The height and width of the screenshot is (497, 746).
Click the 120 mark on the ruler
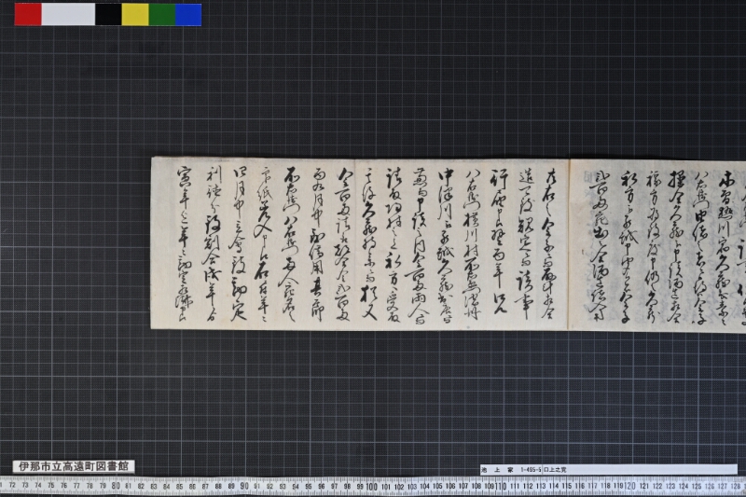(629, 486)
